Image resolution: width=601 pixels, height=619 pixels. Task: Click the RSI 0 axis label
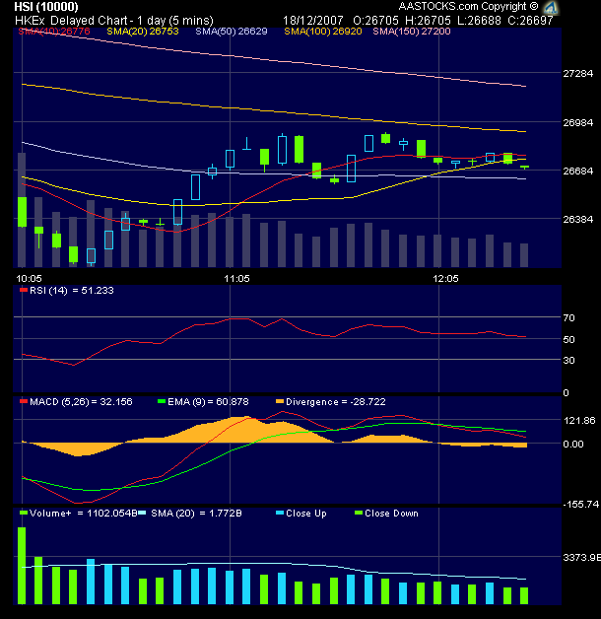(566, 393)
